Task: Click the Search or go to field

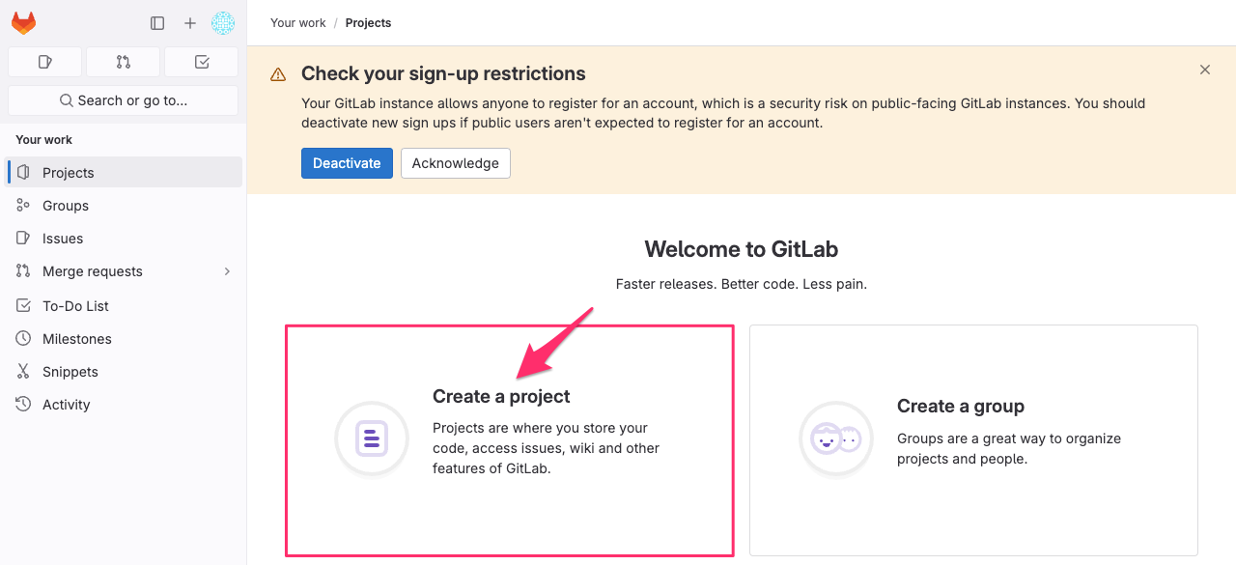Action: (123, 100)
